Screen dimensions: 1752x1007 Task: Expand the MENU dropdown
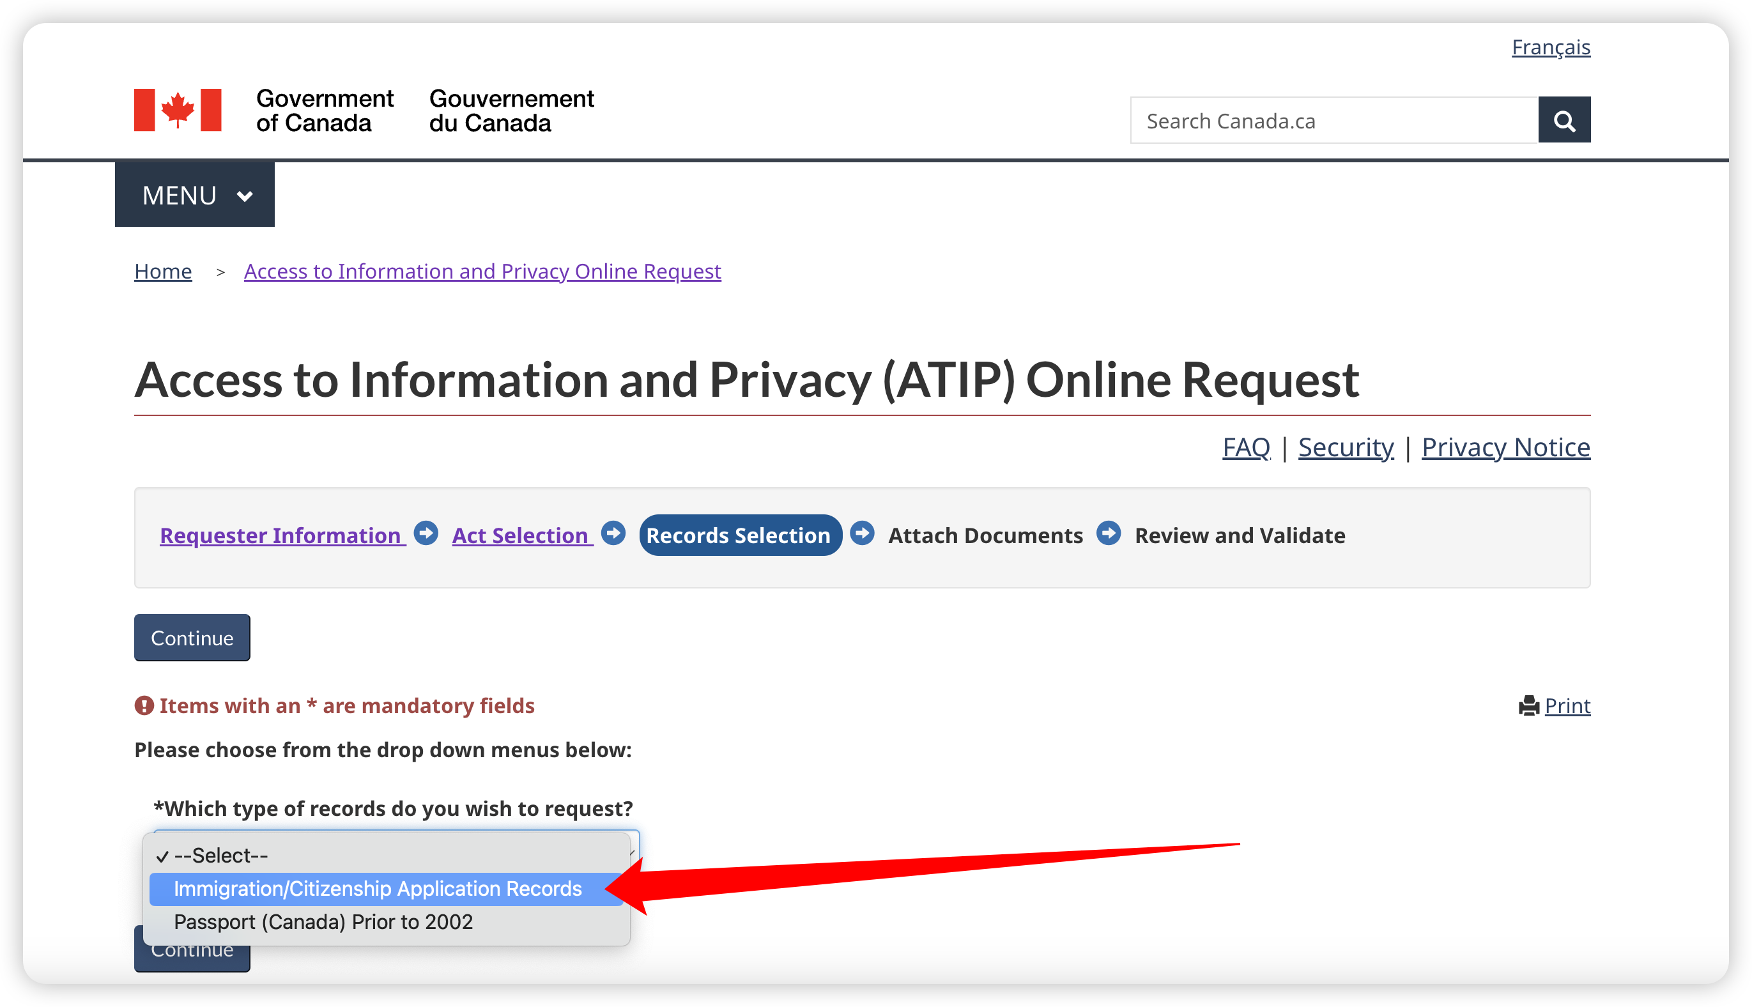195,195
